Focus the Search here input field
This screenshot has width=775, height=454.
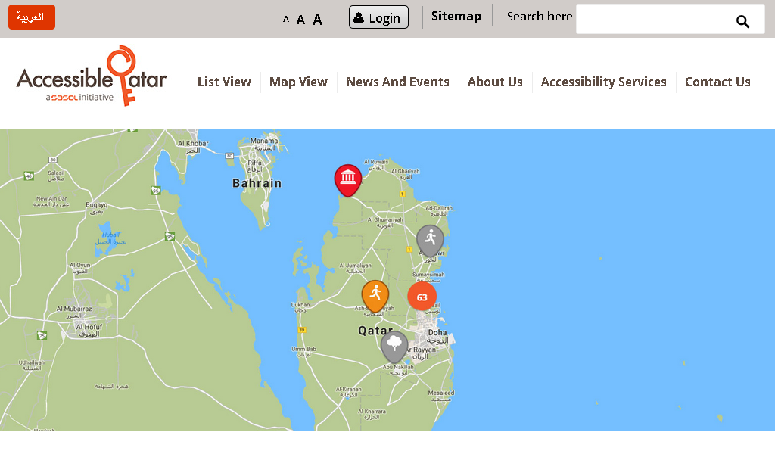pos(671,19)
